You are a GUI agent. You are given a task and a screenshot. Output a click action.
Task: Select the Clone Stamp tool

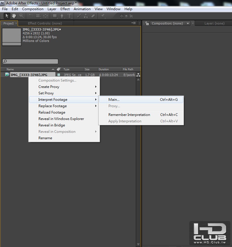[x=86, y=16]
